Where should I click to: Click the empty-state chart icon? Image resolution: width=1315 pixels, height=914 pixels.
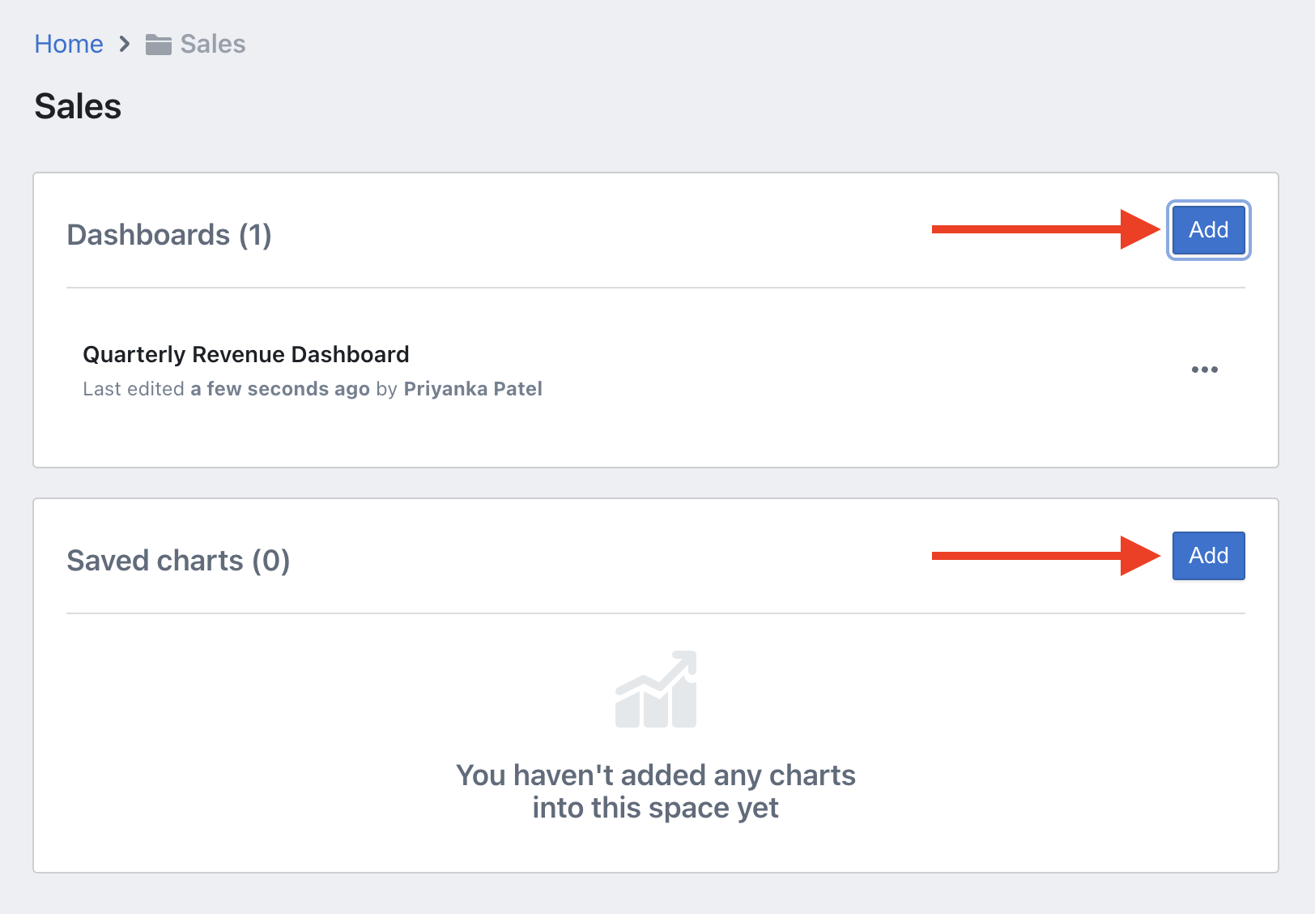coord(656,689)
